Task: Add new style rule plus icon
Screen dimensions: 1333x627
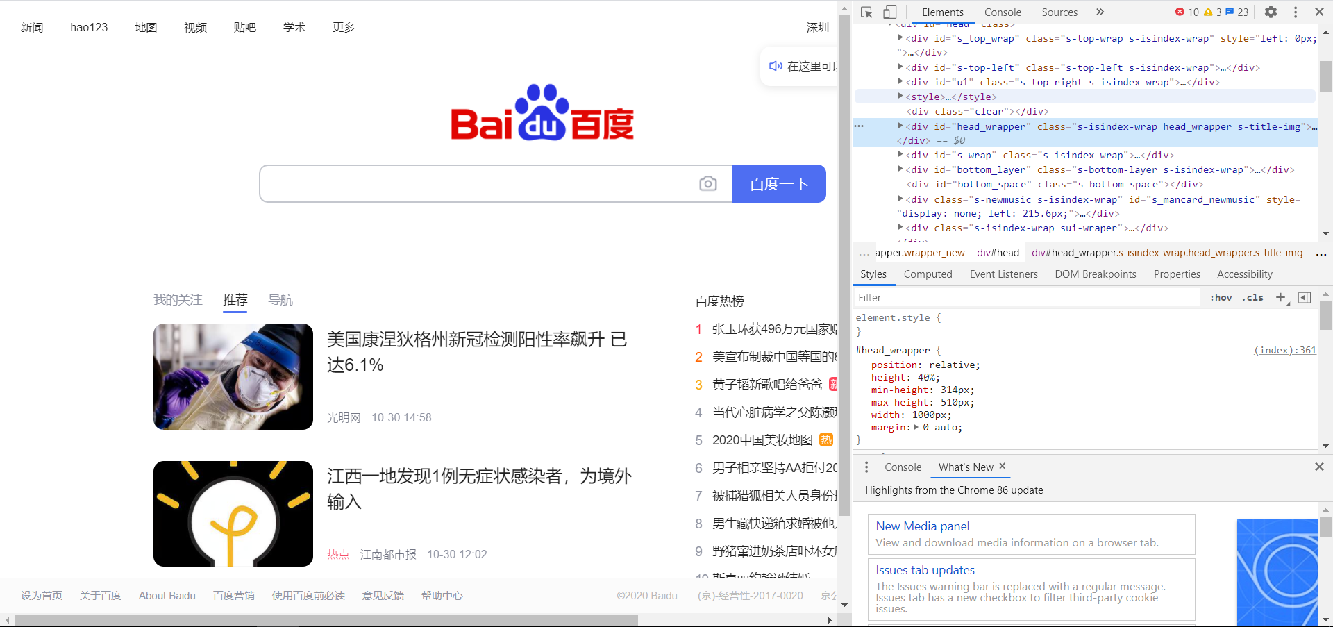Action: [x=1281, y=297]
